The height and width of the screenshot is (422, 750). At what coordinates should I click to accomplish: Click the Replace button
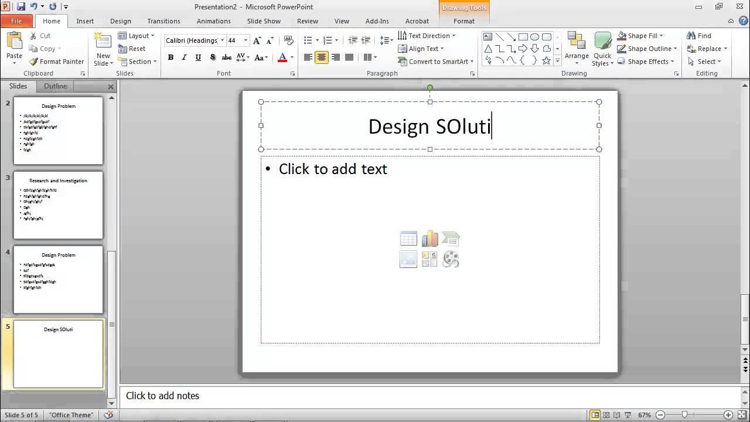tap(707, 49)
